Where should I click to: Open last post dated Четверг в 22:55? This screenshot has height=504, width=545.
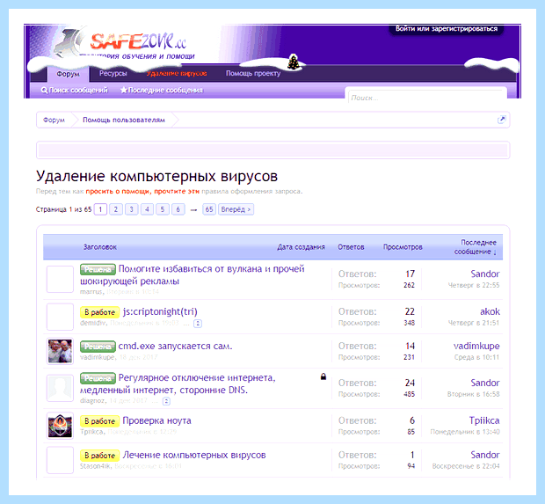click(x=474, y=285)
